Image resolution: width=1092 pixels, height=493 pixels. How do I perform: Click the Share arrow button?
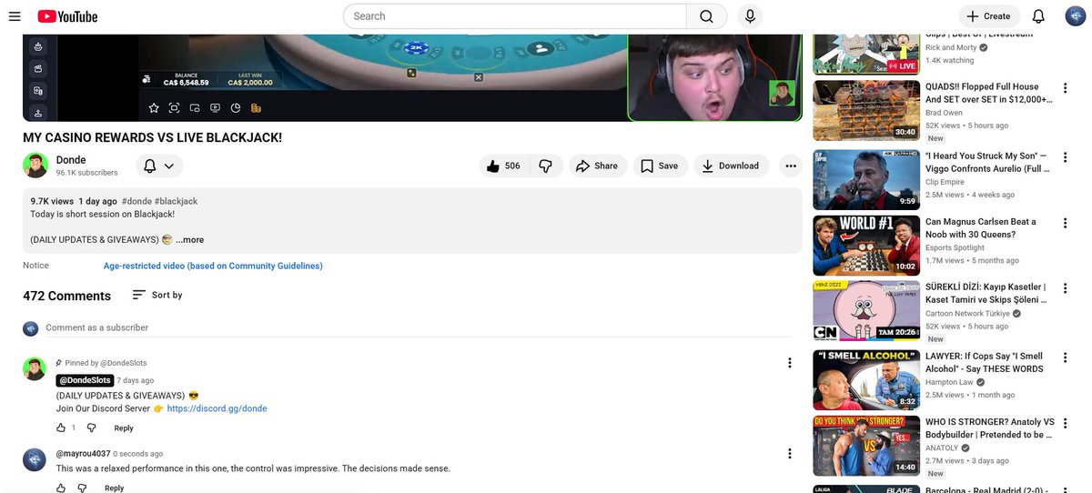click(x=598, y=166)
